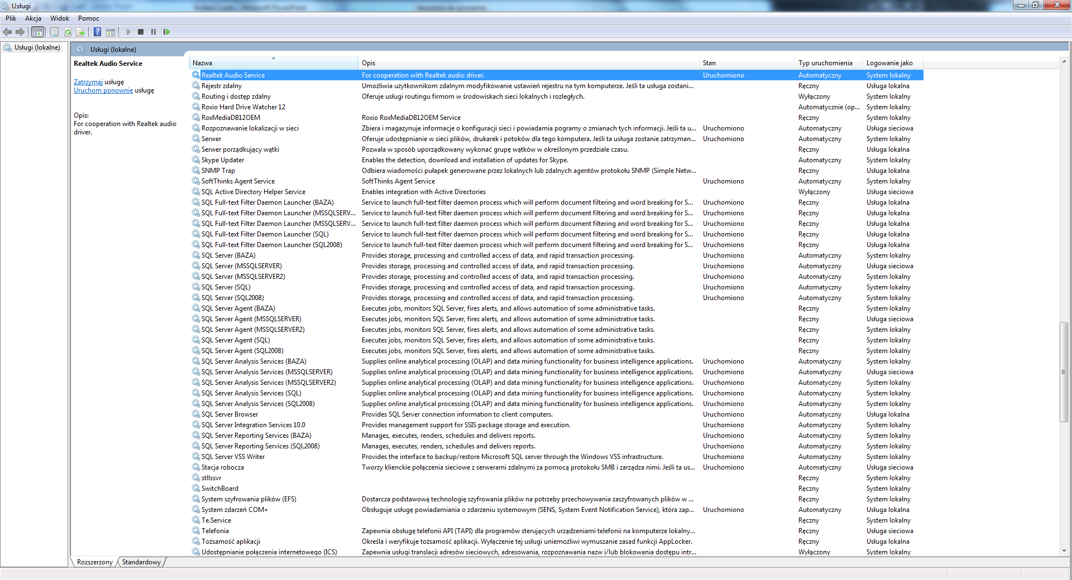Sort by the Typ uruchomienia column header
The width and height of the screenshot is (1072, 580).
tap(829, 63)
